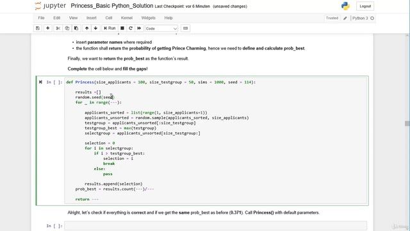Click the random.seed(seed) line
Image resolution: width=410 pixels, height=231 pixels.
pos(95,97)
